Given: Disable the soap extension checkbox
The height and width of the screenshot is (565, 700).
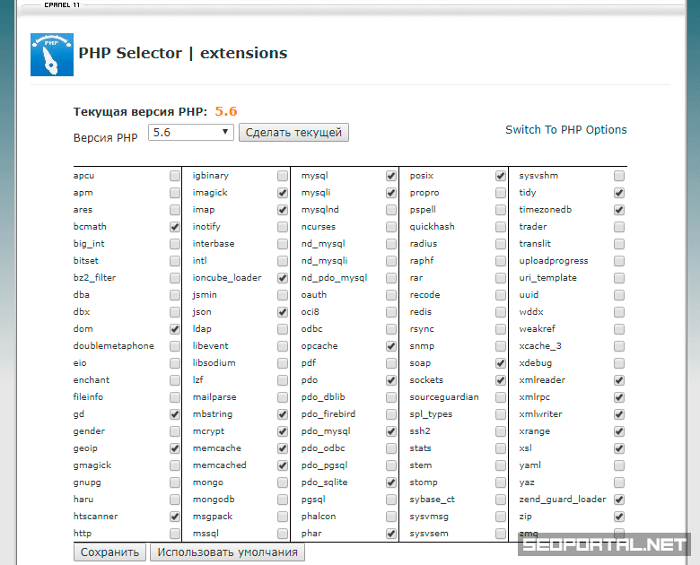Looking at the screenshot, I should tap(500, 364).
